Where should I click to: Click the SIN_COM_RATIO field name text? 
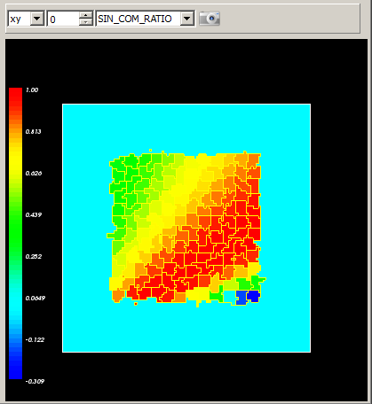pos(135,19)
